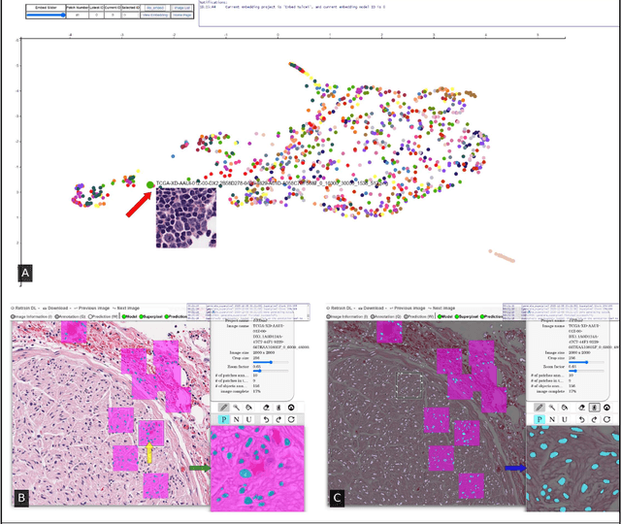Screen dimensions: 621x524
Task: Select the U unknown class button in panel B
Action: click(x=248, y=419)
